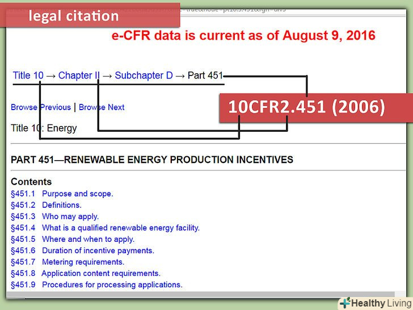
Task: Click the Browse Next link
Action: (102, 107)
